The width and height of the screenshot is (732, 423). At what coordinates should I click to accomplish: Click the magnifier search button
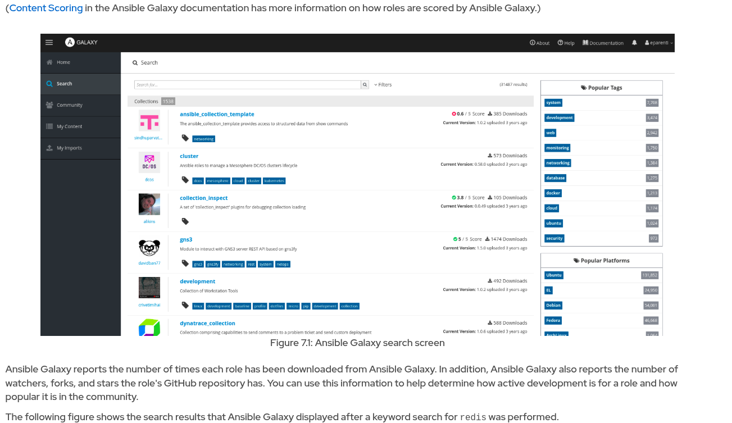click(365, 85)
